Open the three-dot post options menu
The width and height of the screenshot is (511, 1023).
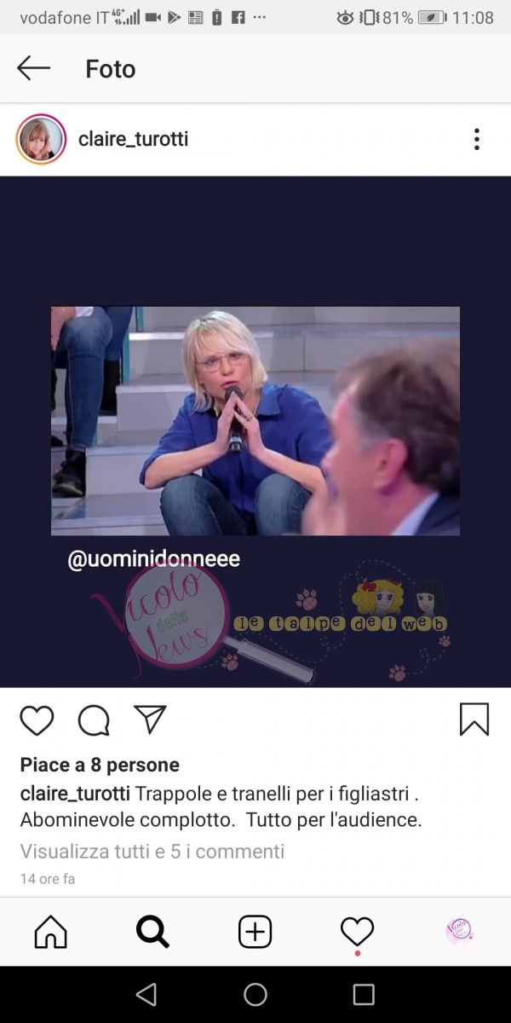pyautogui.click(x=477, y=139)
